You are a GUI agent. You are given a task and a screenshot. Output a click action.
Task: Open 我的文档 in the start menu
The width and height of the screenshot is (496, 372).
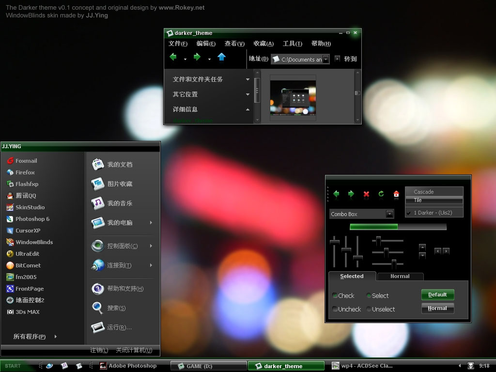tap(112, 165)
